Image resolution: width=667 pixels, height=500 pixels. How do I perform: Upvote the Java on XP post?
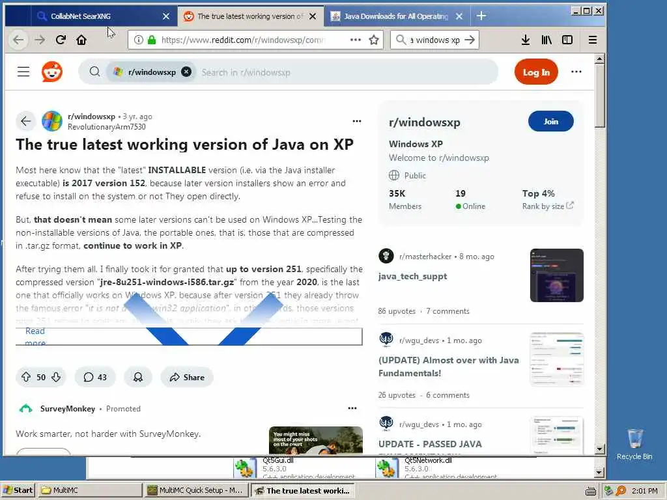click(26, 377)
